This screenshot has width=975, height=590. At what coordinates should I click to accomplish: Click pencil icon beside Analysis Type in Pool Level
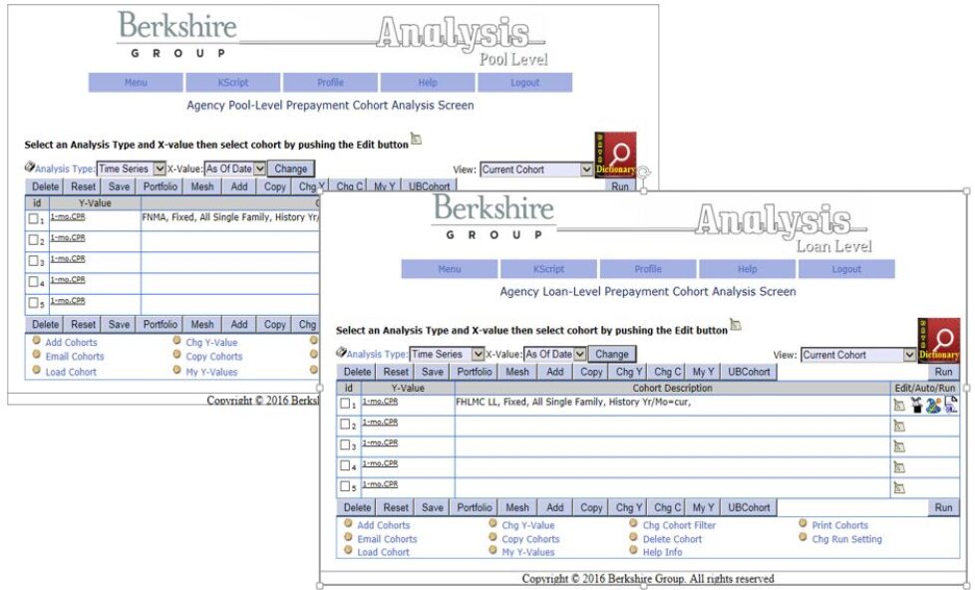pos(29,166)
